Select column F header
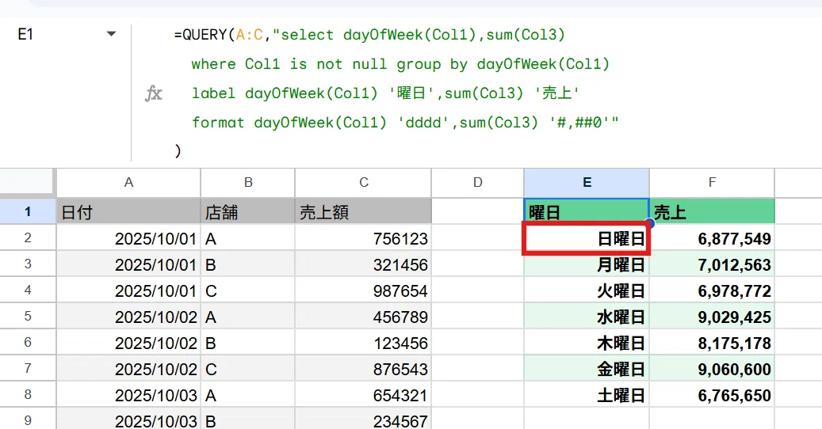The height and width of the screenshot is (429, 822). pos(712,183)
